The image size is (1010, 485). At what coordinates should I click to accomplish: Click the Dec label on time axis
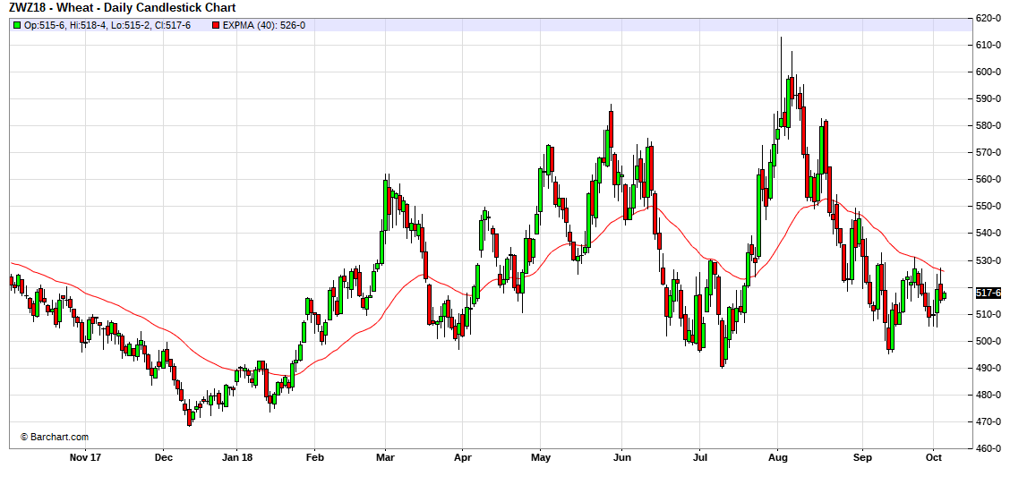pos(163,456)
